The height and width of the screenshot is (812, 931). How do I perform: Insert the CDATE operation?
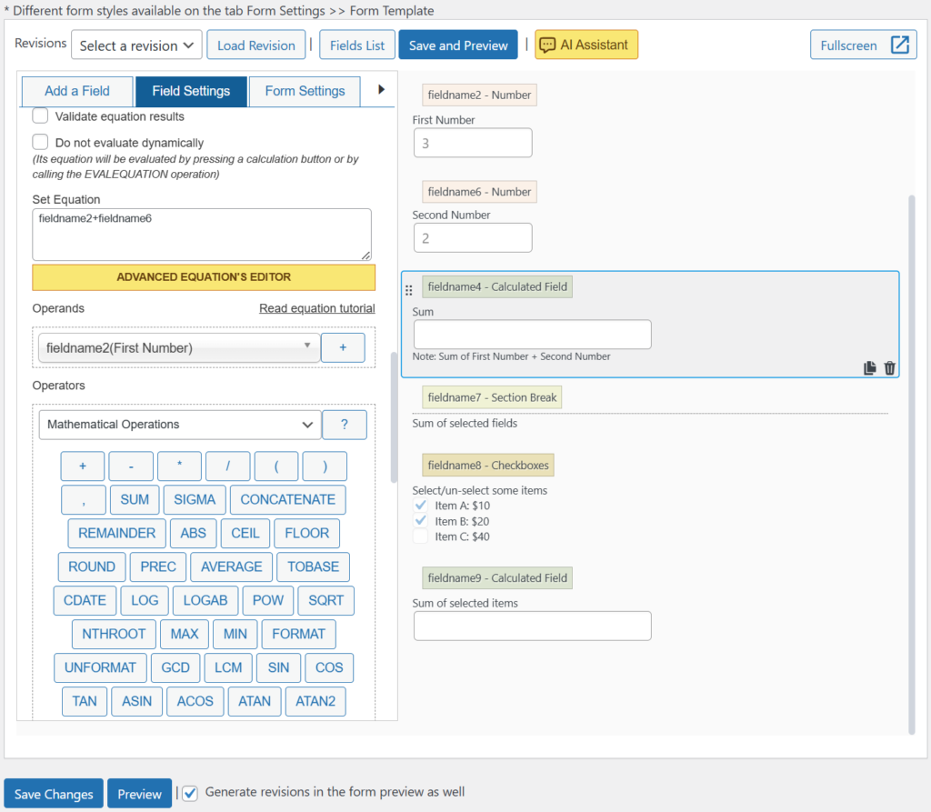[85, 600]
